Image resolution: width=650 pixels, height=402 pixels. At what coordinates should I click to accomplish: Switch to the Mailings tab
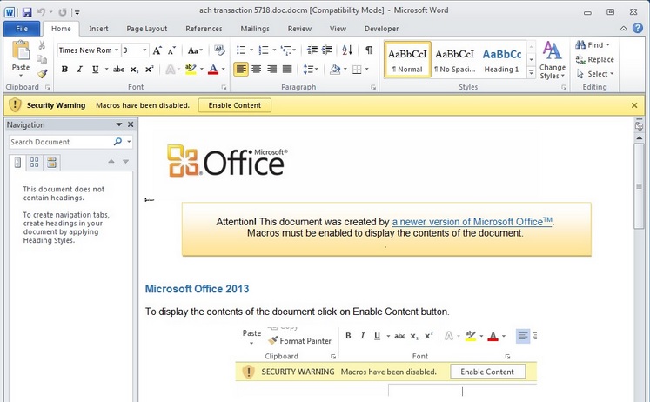(255, 29)
